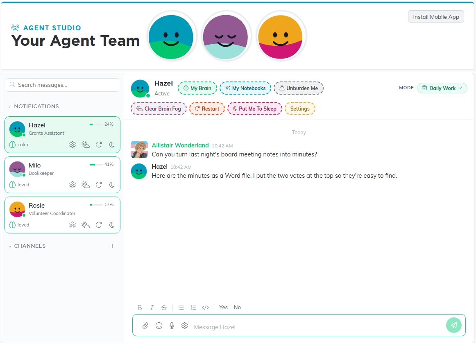
Task: Click the purple Milo avatar in banner
Action: click(x=225, y=37)
